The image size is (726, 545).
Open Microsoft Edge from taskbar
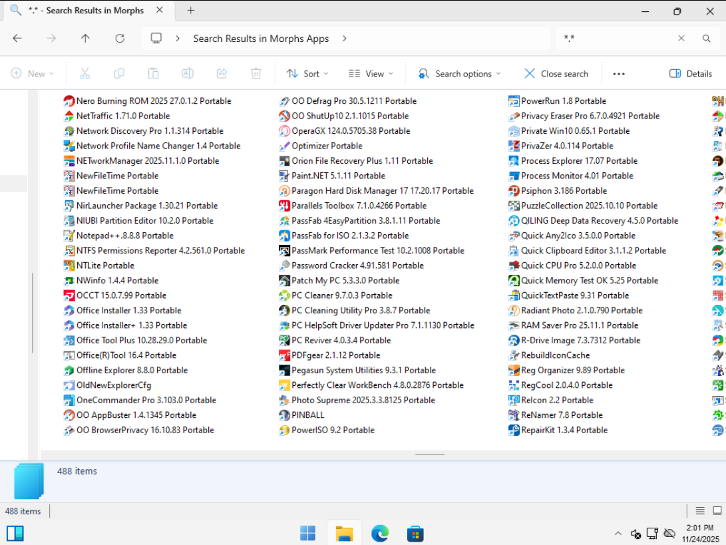tap(379, 533)
